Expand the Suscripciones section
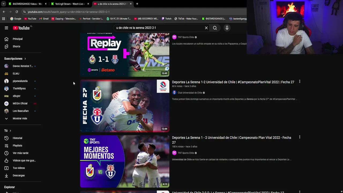 point(15,58)
